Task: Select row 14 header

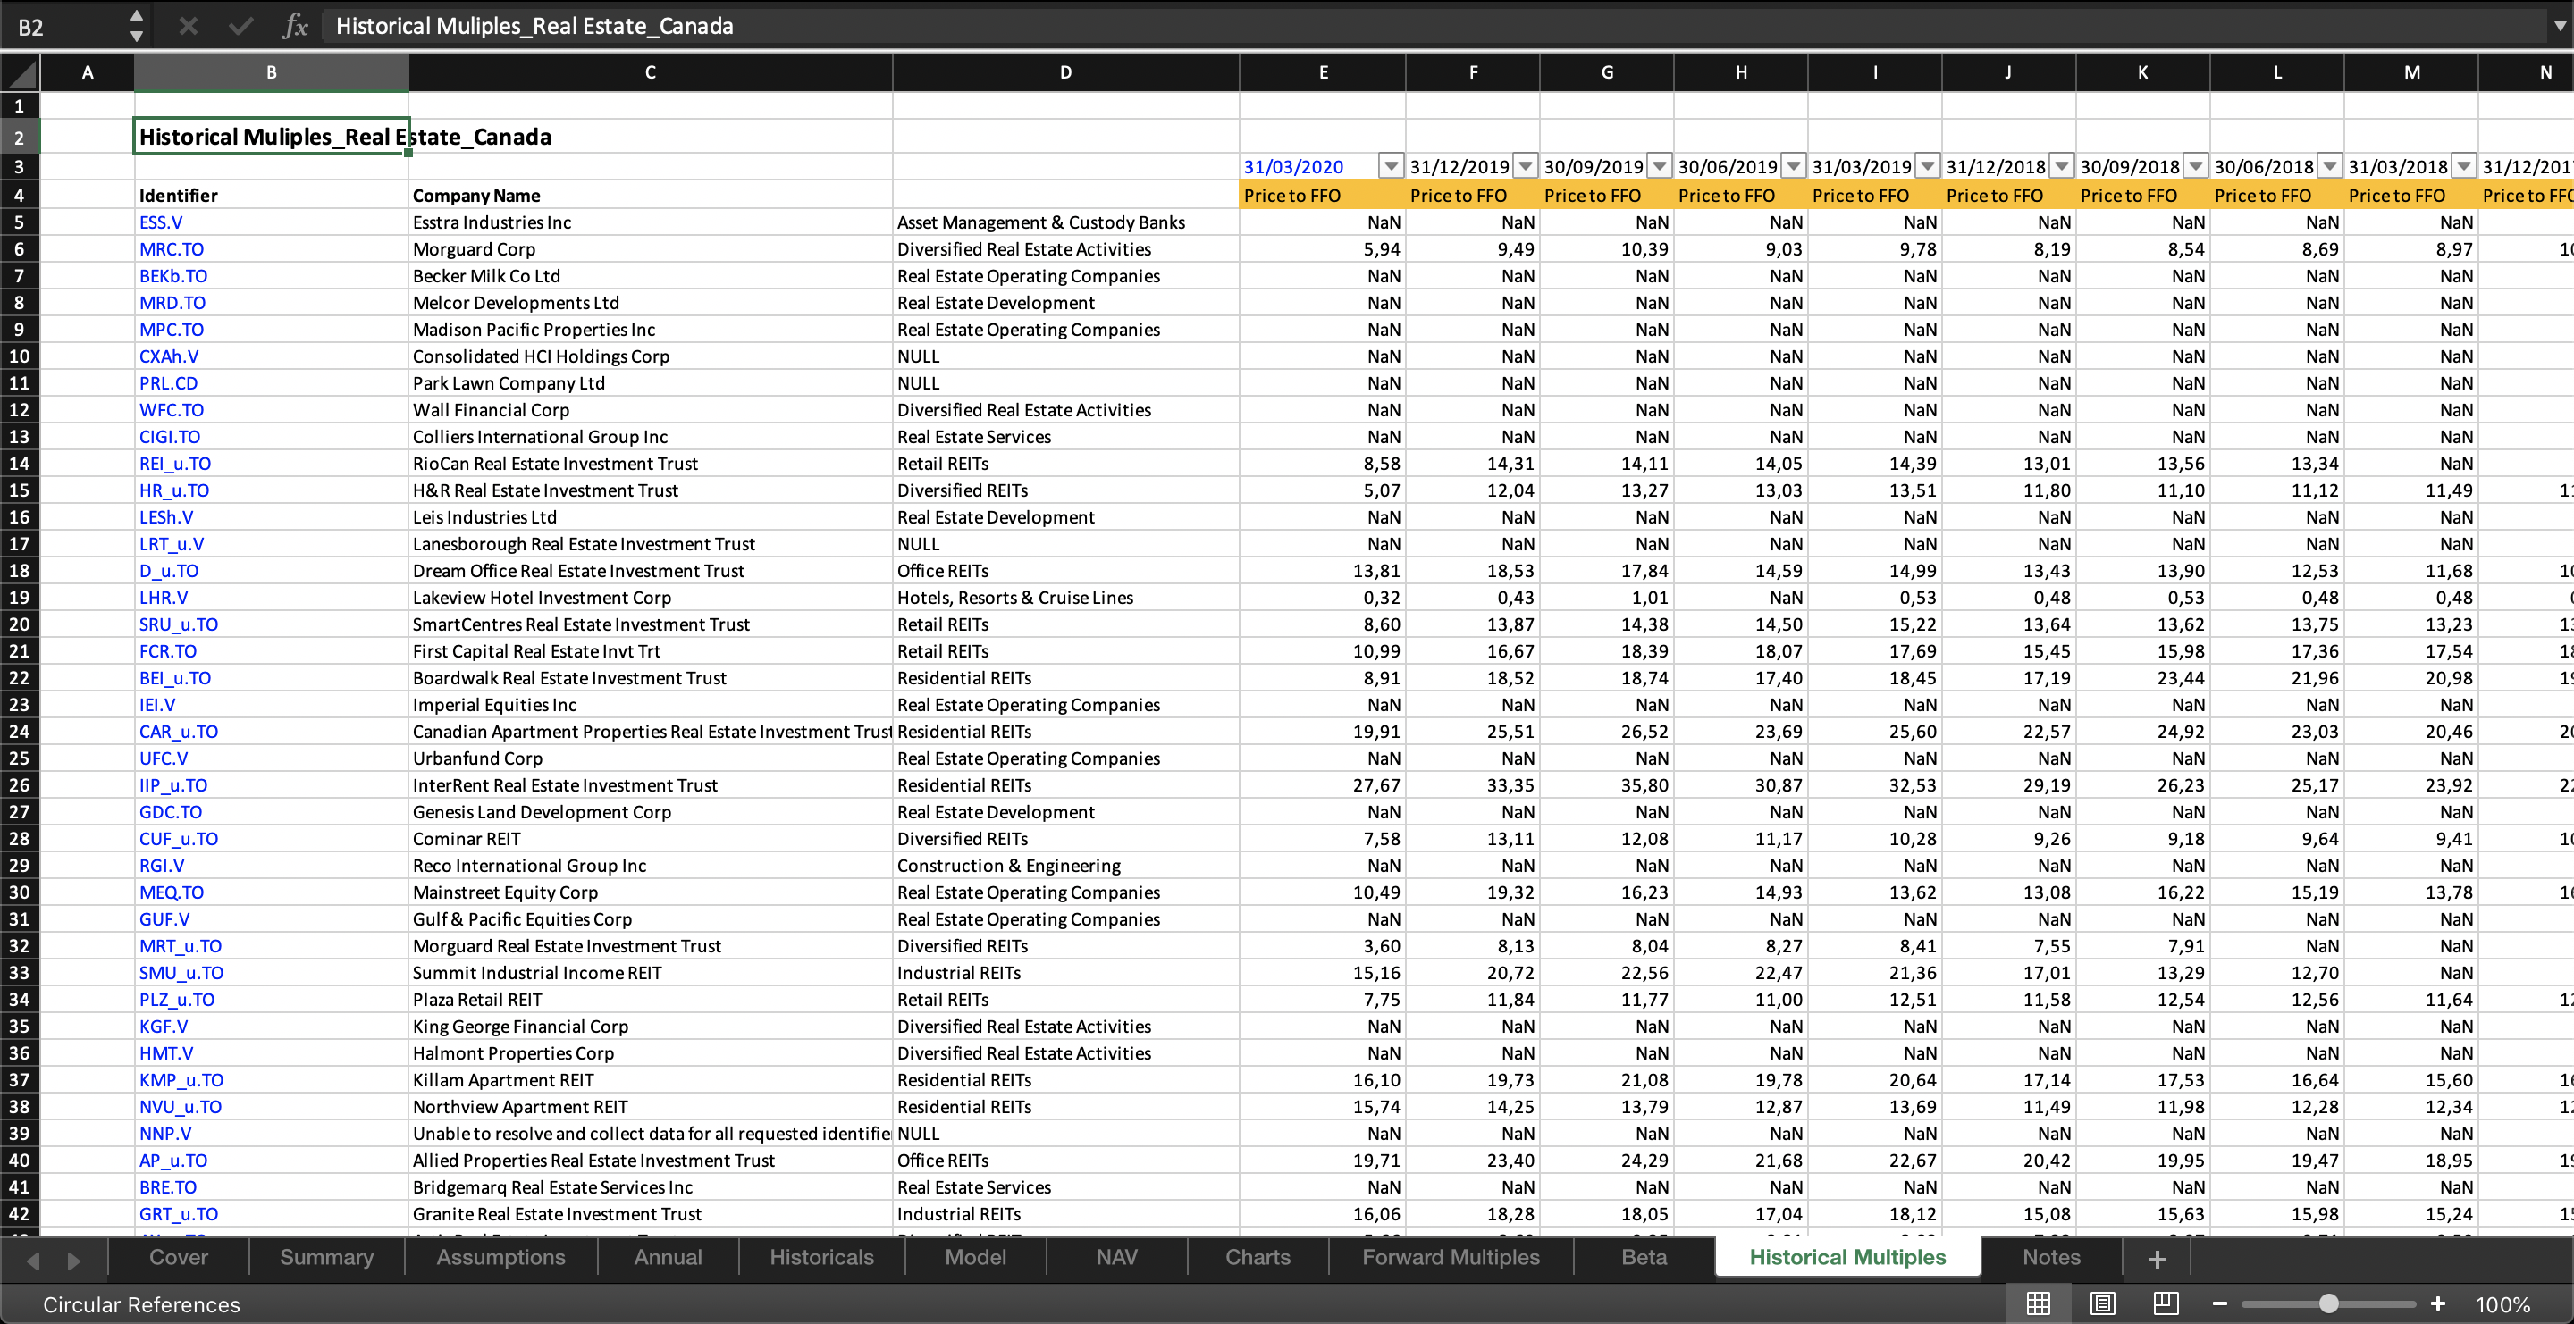Action: click(19, 464)
